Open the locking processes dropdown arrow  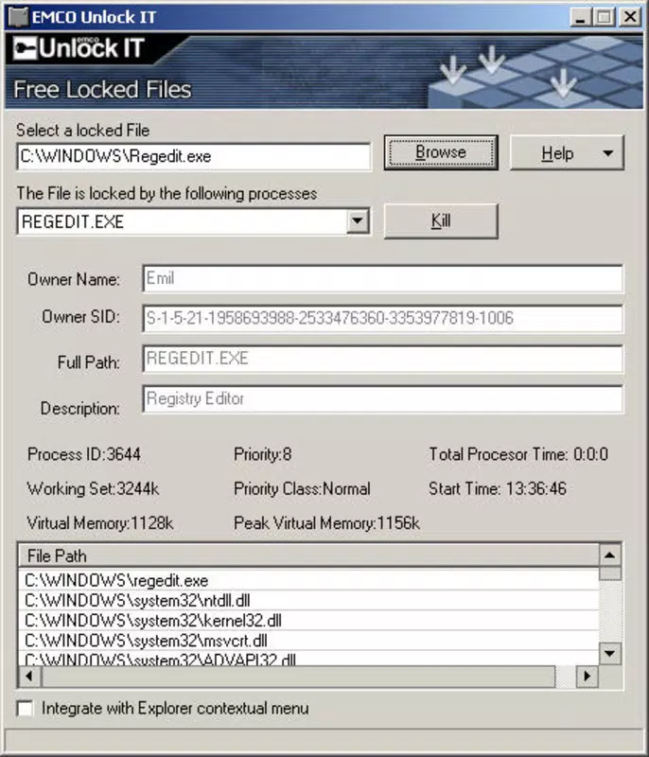[358, 221]
